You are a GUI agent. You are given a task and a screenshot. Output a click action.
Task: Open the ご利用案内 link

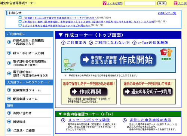tap(77, 43)
